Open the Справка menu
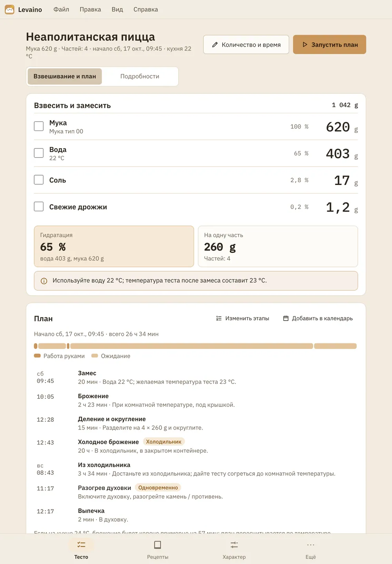The width and height of the screenshot is (392, 564). click(x=146, y=9)
